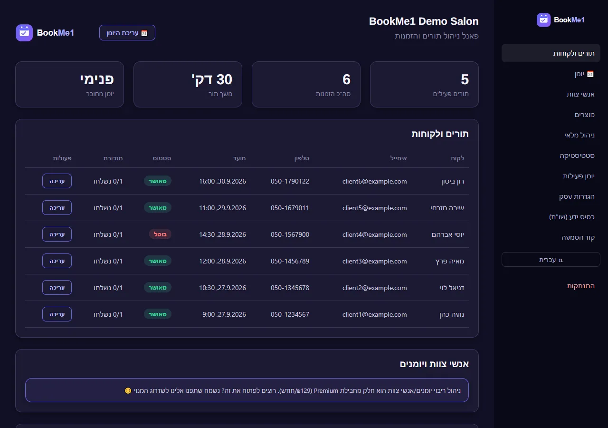
Task: Click the יומן מחובר פנימי card
Action: coord(69,84)
